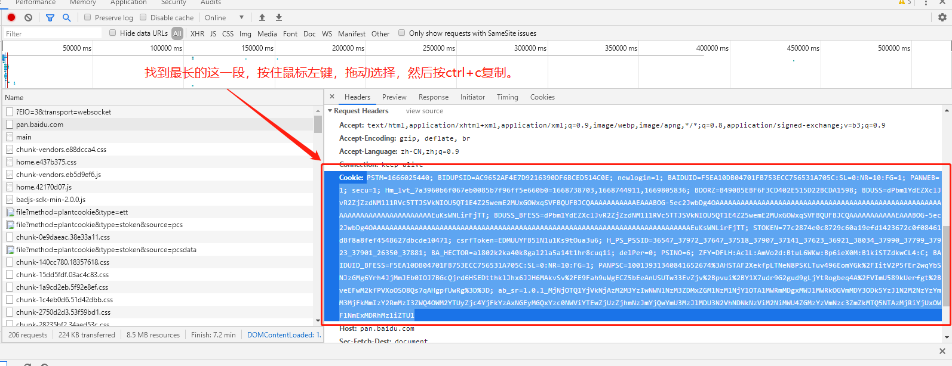
Task: Filter requests by JS
Action: click(x=213, y=33)
